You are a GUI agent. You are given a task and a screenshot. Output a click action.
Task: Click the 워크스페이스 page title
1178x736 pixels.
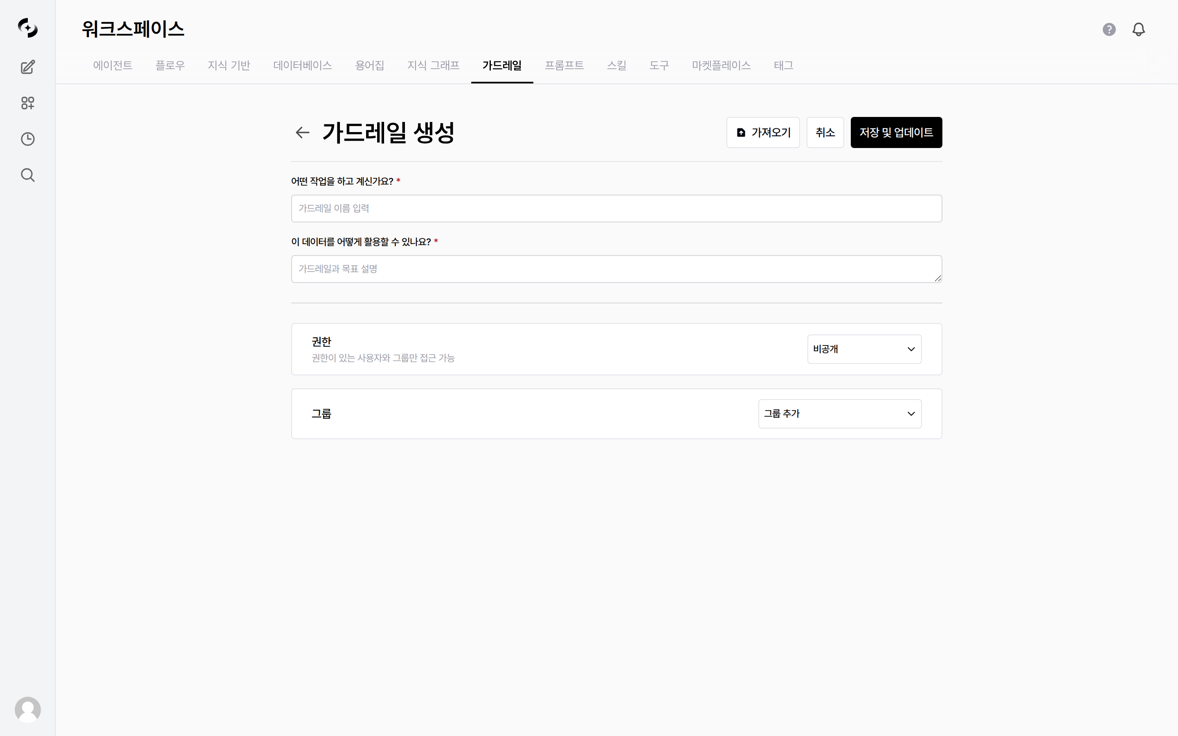(133, 29)
